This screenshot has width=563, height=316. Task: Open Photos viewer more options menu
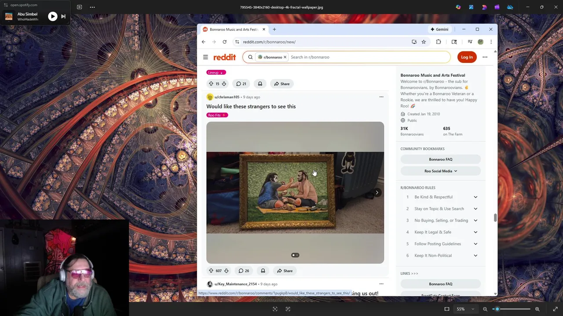pyautogui.click(x=92, y=7)
